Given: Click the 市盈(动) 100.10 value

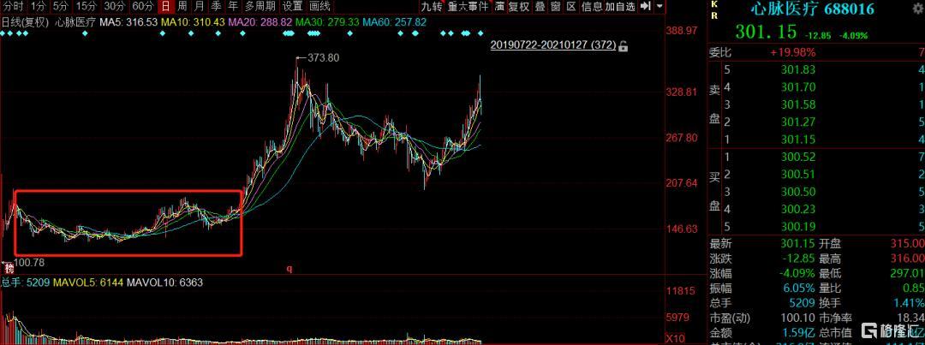Looking at the screenshot, I should pyautogui.click(x=797, y=318).
